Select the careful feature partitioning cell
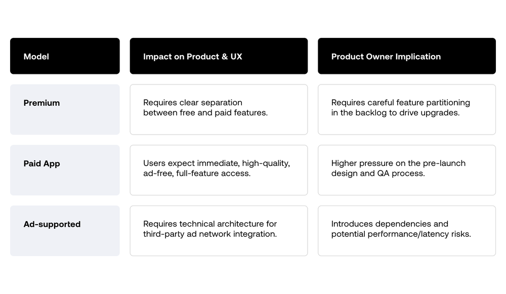 click(406, 109)
